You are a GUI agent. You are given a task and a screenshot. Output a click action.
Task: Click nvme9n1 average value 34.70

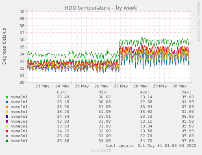pyautogui.click(x=146, y=141)
